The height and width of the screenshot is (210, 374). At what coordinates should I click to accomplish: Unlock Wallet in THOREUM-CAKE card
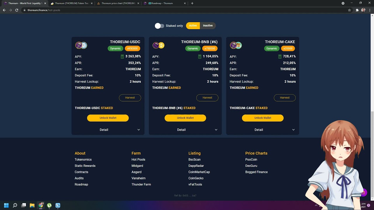pyautogui.click(x=263, y=118)
